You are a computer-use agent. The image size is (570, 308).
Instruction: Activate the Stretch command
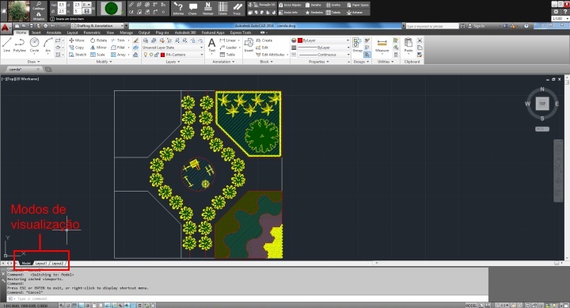tap(78, 55)
